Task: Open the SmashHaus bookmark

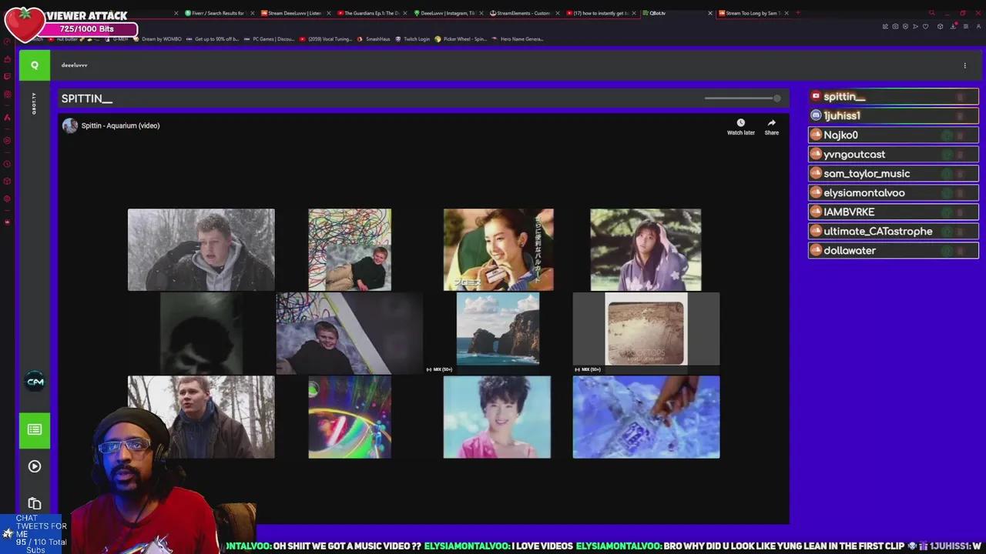Action: [374, 38]
